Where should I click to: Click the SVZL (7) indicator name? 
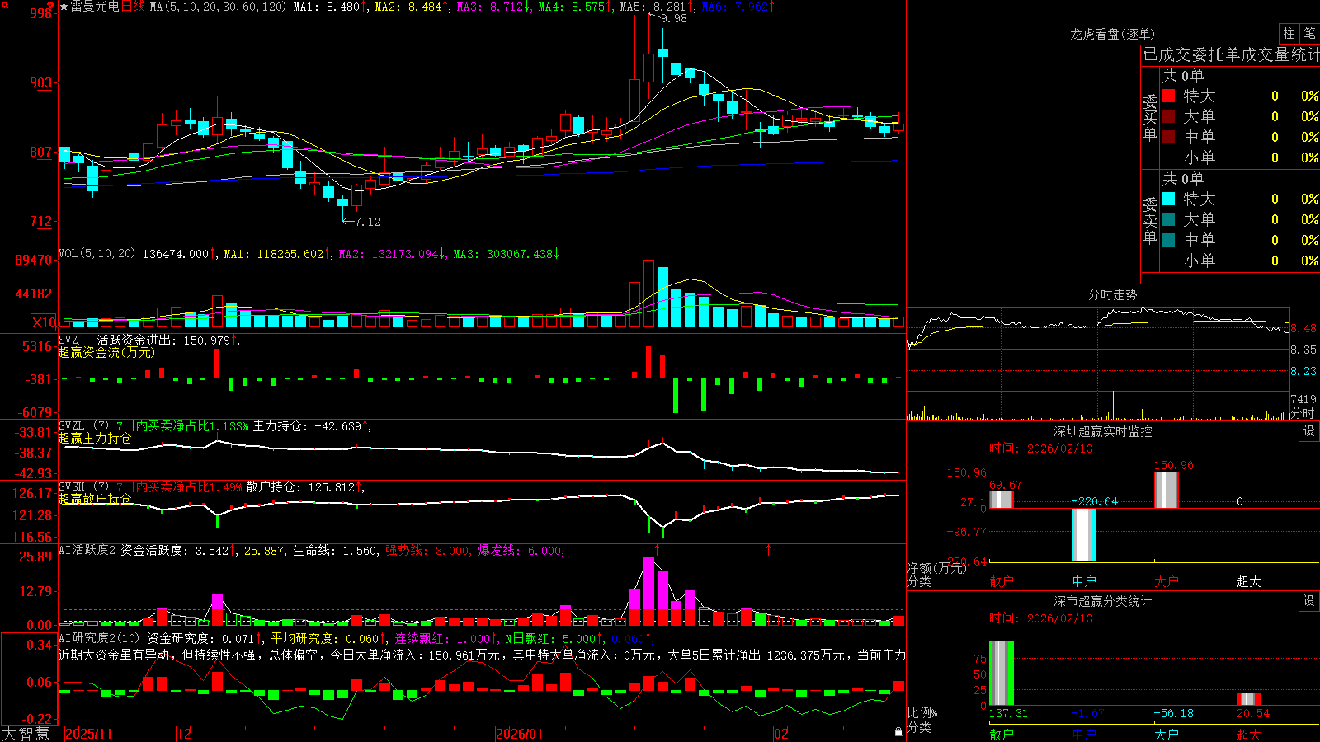[x=83, y=426]
